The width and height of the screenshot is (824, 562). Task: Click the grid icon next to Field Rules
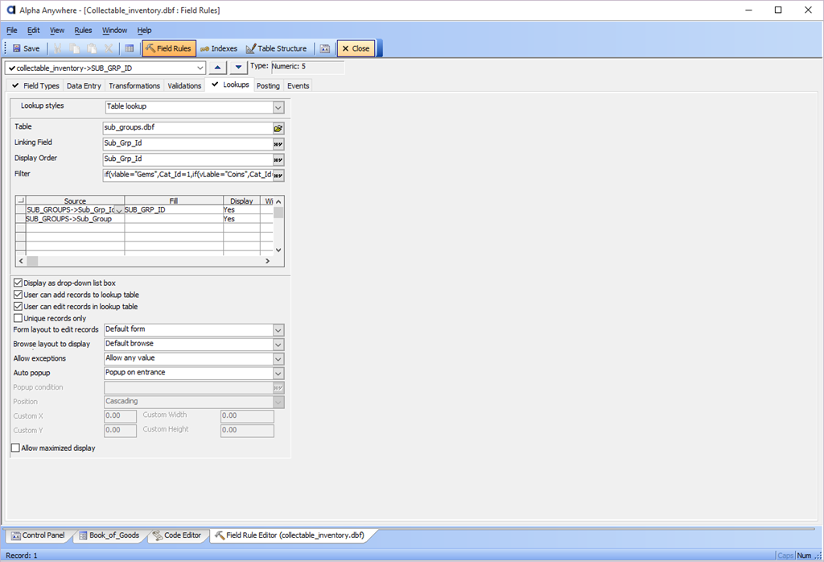point(130,48)
